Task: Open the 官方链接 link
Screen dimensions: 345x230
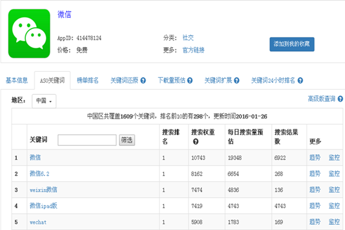Action: [194, 50]
